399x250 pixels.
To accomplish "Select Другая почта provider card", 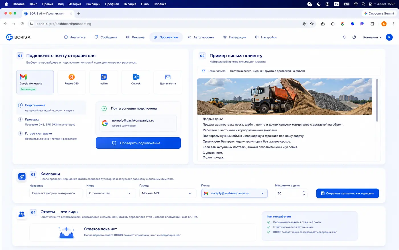I will pyautogui.click(x=168, y=82).
